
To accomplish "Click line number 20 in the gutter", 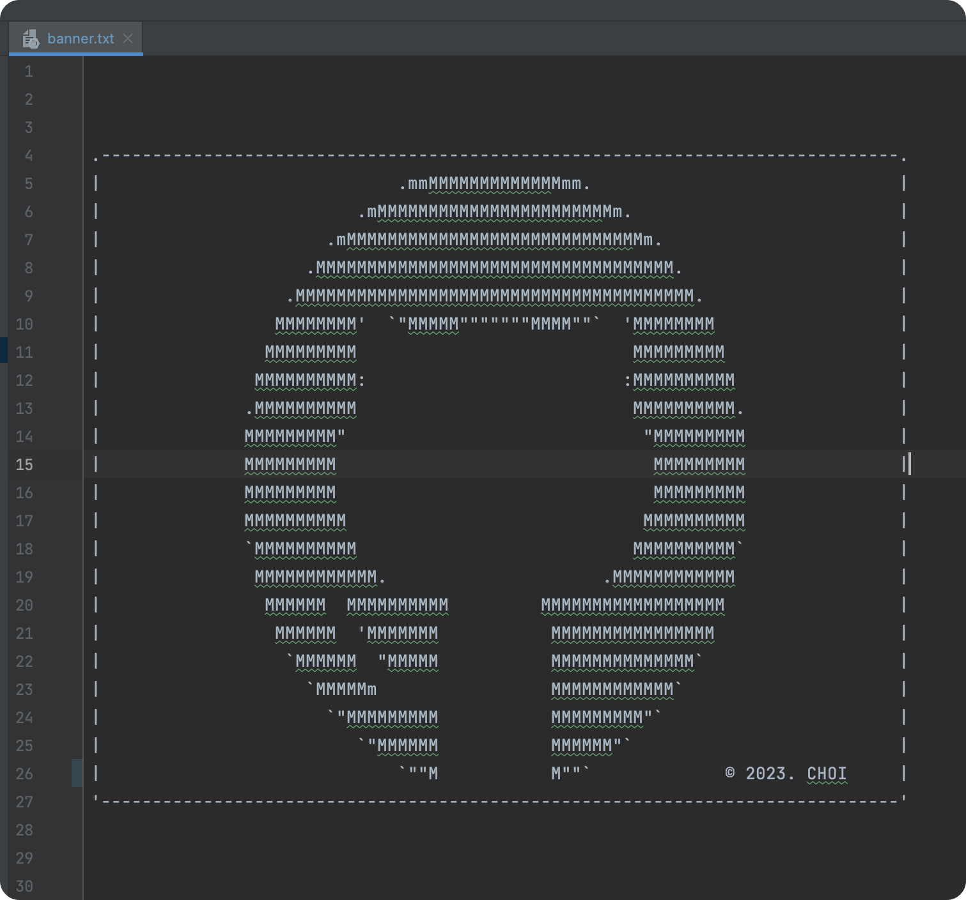I will click(x=24, y=605).
